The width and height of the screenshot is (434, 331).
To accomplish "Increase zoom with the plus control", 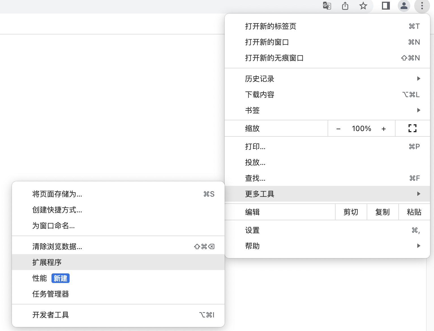I will click(383, 128).
